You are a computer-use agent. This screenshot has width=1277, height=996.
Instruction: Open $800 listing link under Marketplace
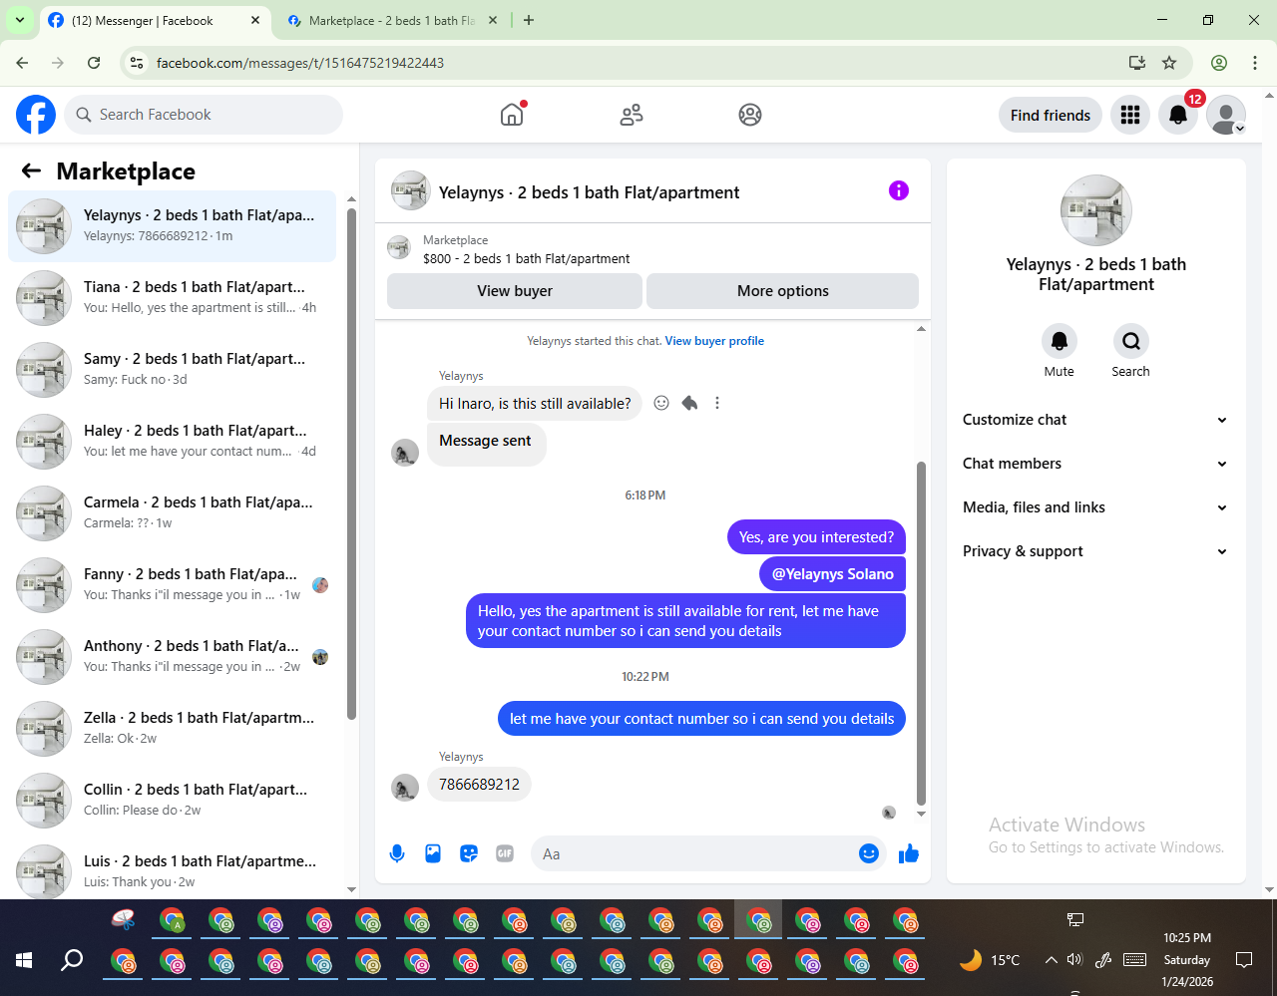pyautogui.click(x=527, y=258)
